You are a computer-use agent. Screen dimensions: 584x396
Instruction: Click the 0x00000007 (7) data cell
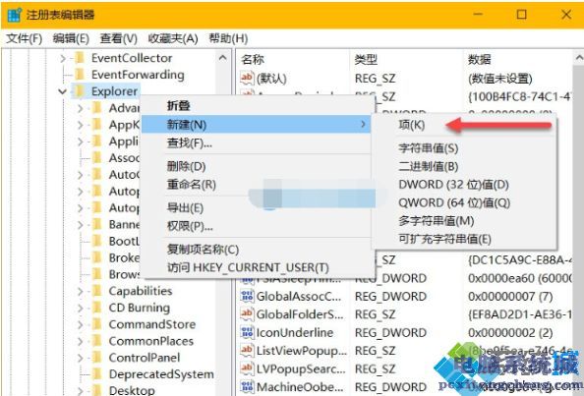tap(510, 296)
